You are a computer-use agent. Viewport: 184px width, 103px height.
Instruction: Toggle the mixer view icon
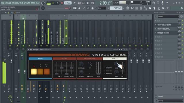click(x=141, y=8)
